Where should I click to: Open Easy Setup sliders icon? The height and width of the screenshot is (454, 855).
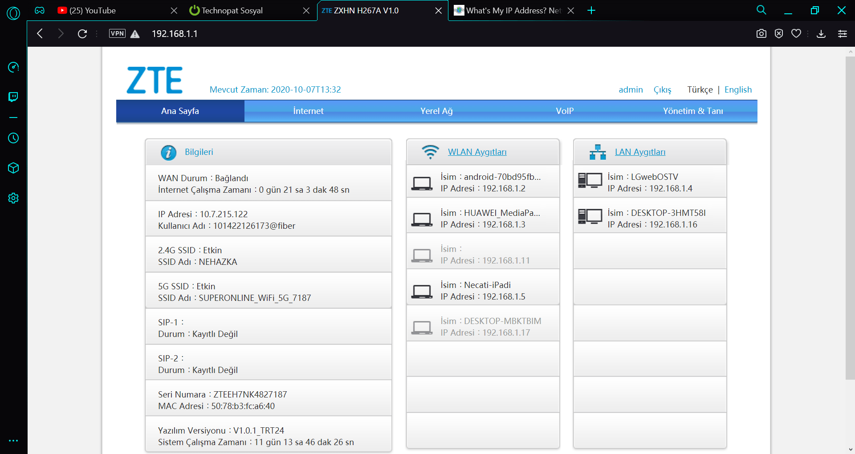[x=843, y=33]
